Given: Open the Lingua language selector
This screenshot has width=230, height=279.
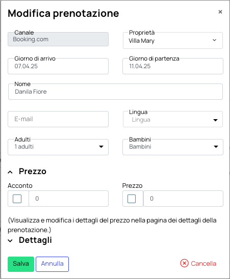Looking at the screenshot, I should tap(173, 119).
